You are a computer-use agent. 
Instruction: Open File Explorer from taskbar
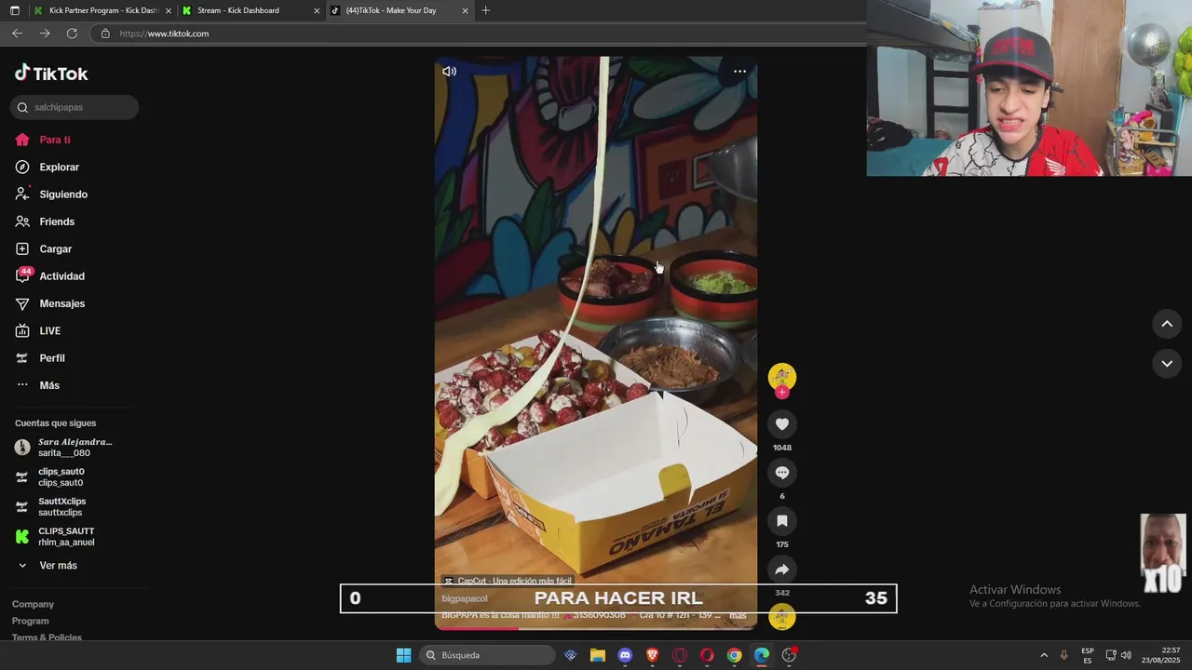click(598, 655)
